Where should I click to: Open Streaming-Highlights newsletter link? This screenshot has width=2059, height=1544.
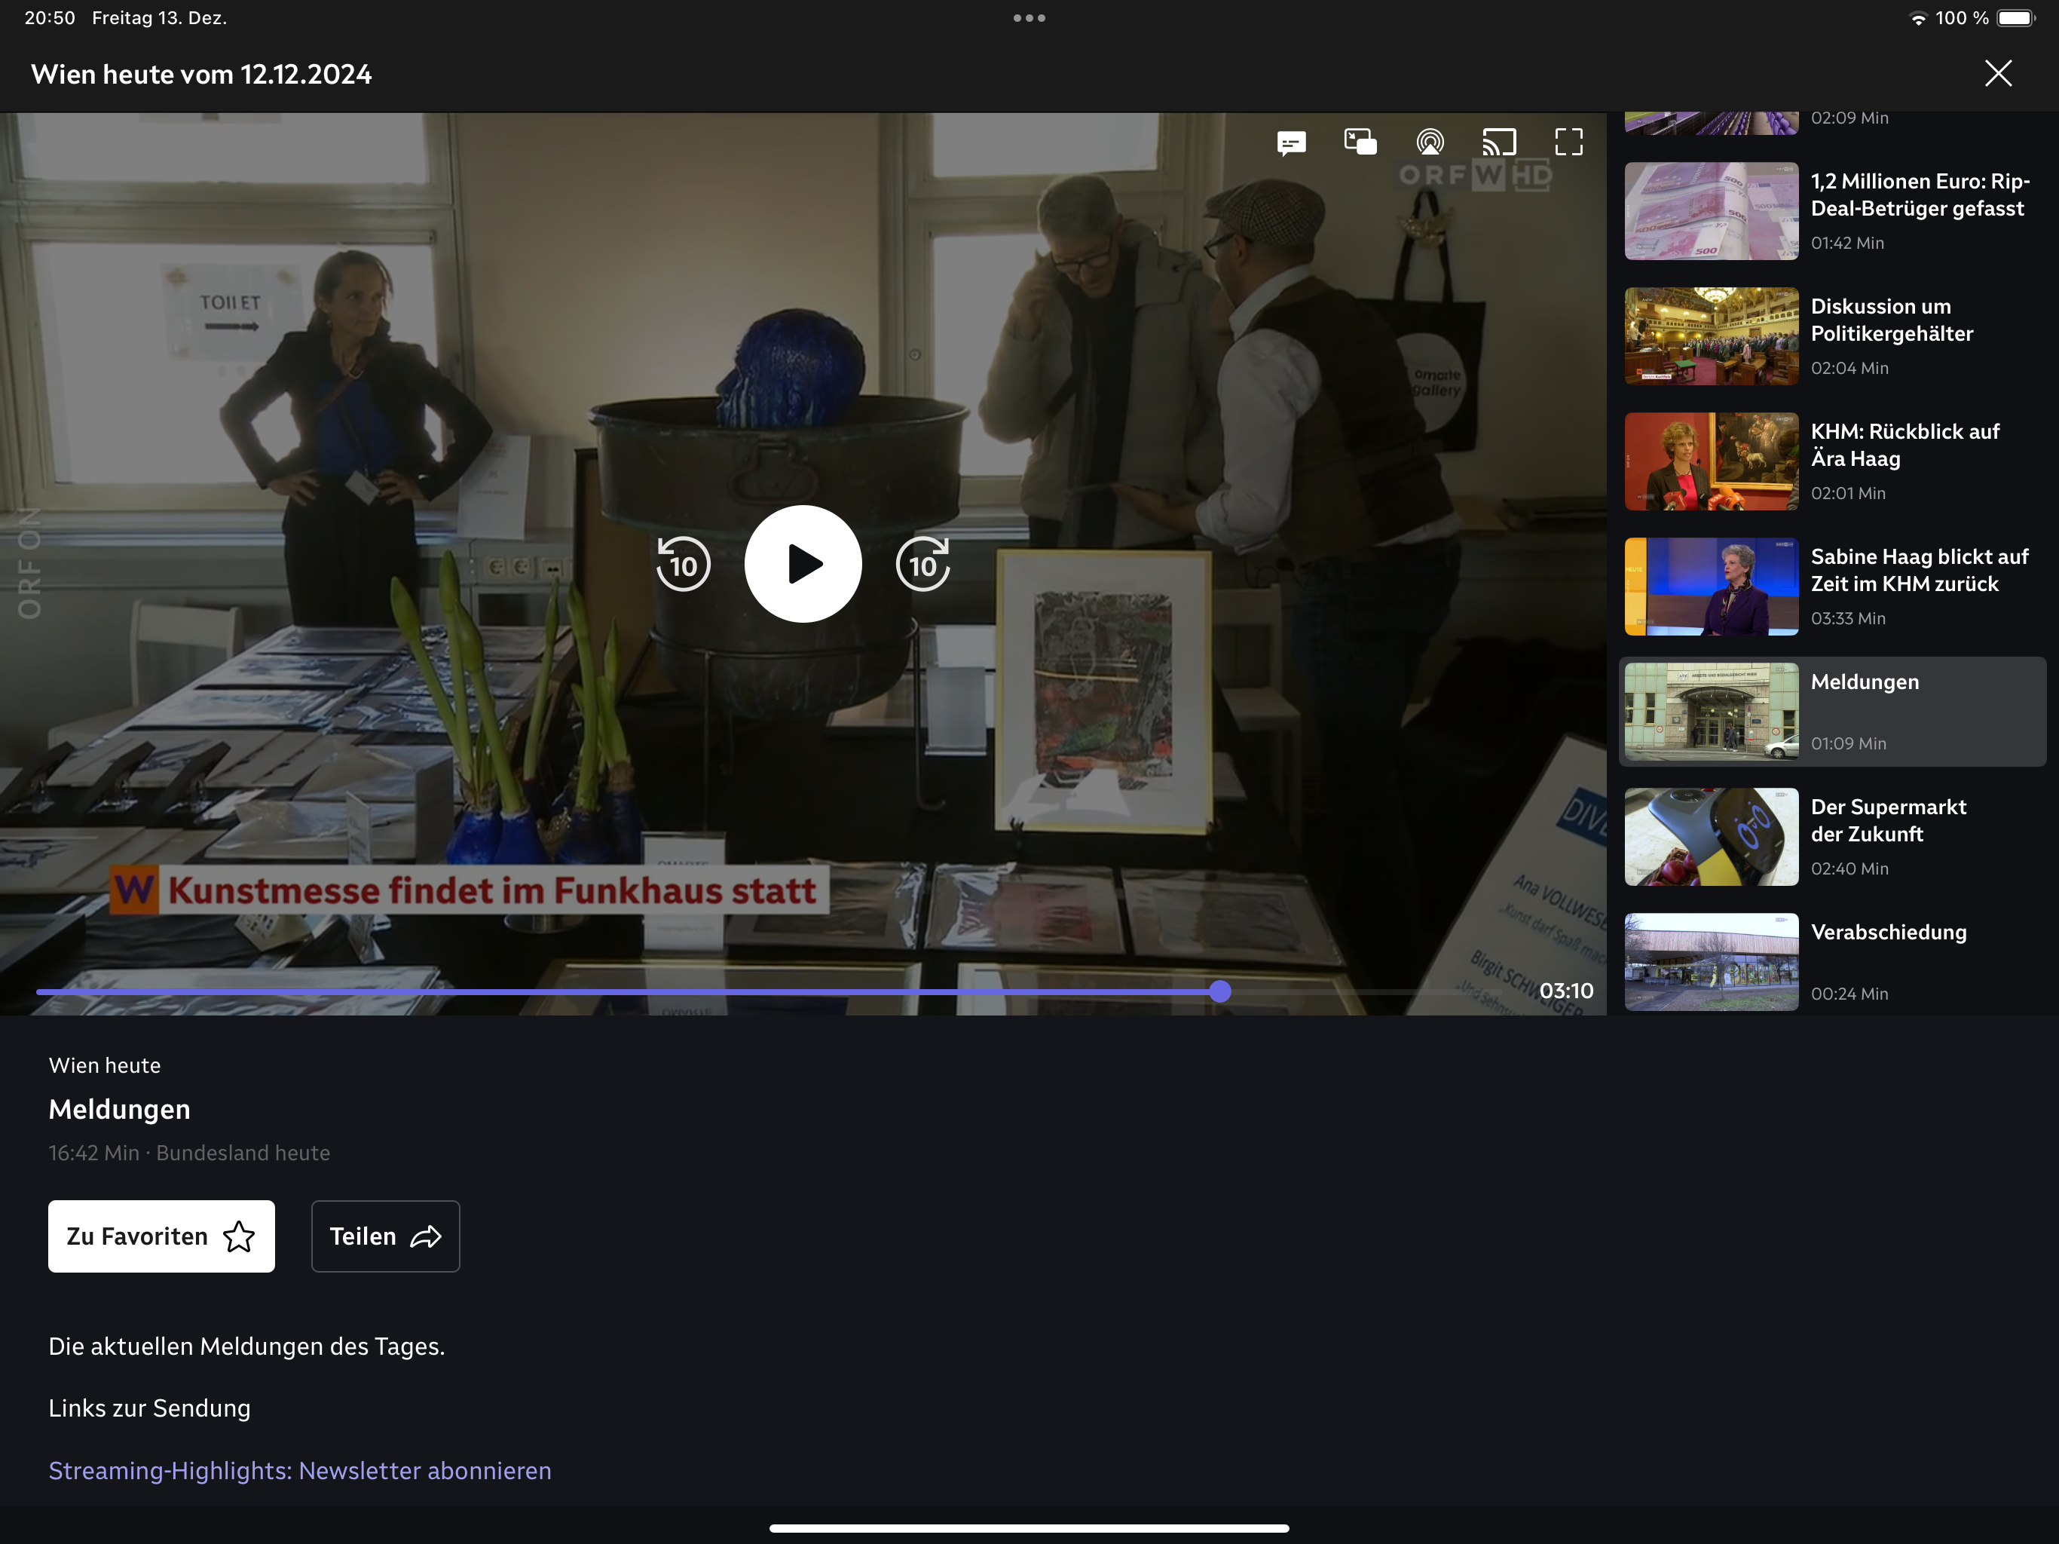(x=300, y=1470)
